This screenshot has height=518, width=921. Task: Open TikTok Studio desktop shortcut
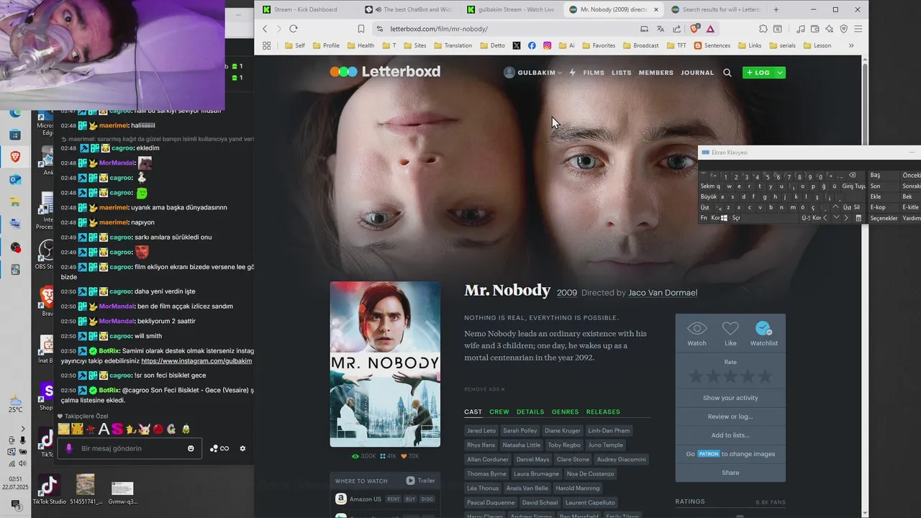point(48,490)
